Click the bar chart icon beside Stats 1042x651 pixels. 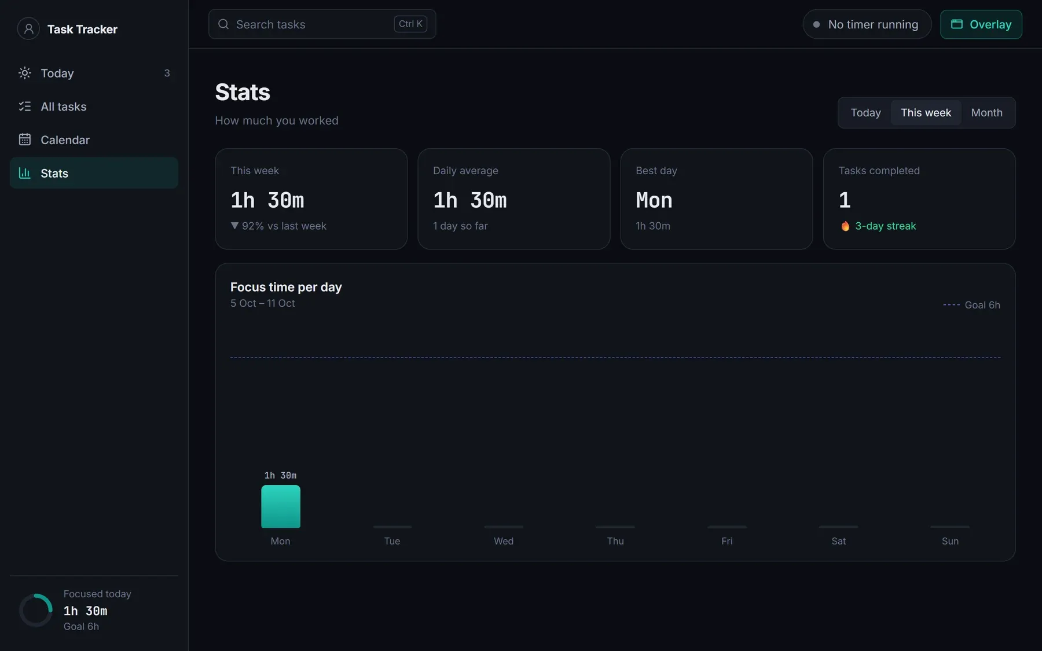tap(25, 173)
